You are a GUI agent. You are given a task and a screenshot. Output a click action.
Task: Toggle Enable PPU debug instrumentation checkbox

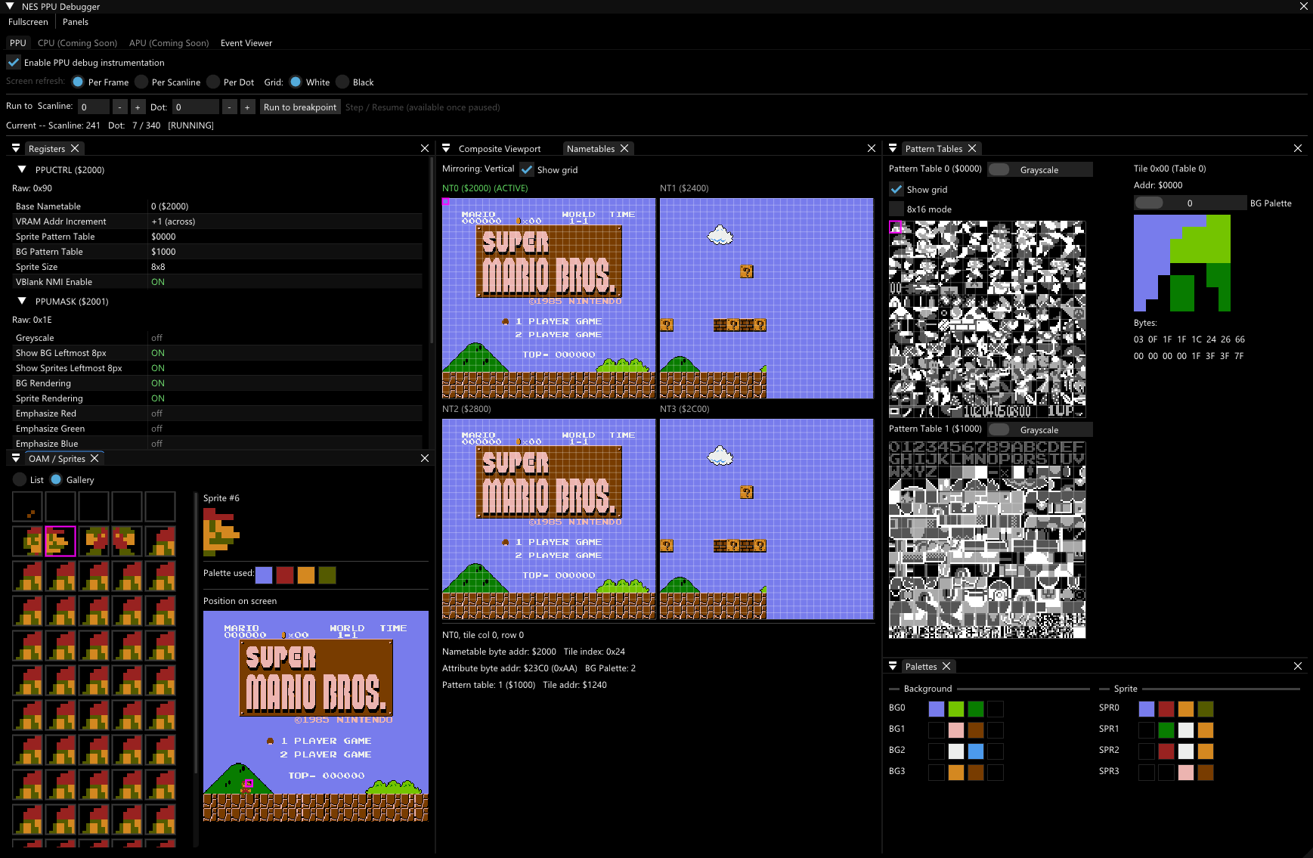pyautogui.click(x=14, y=63)
